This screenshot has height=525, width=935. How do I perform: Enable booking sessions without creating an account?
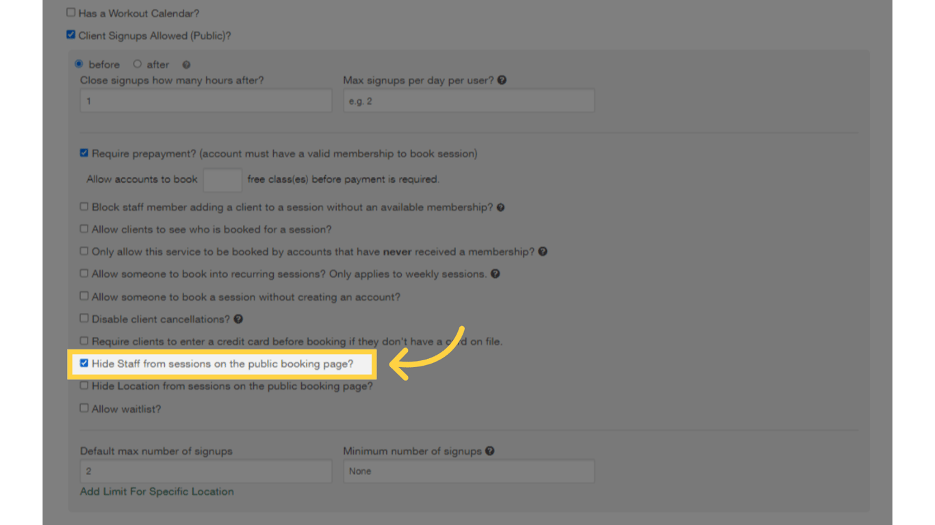tap(84, 296)
